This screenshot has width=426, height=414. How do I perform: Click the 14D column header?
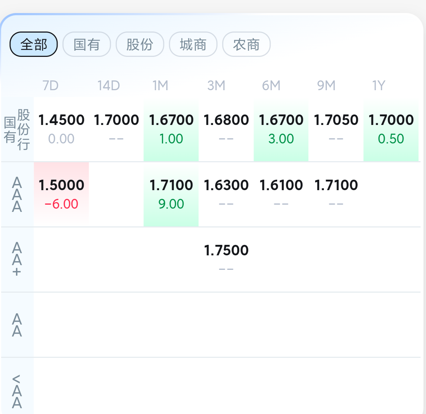[x=108, y=85]
